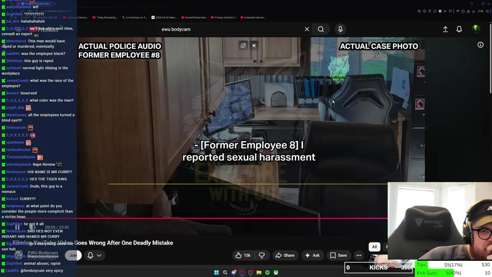The width and height of the screenshot is (492, 277).
Task: Open the emoji picker in browser toolbar
Action: click(x=424, y=11)
